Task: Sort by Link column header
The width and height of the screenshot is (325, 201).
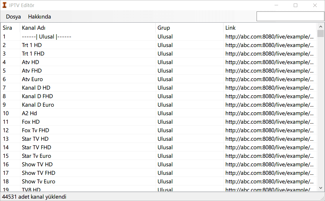Action: tap(270, 28)
